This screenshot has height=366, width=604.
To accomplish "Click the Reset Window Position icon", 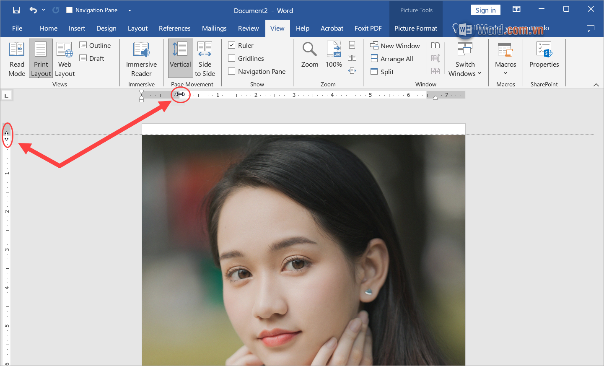I will point(436,71).
